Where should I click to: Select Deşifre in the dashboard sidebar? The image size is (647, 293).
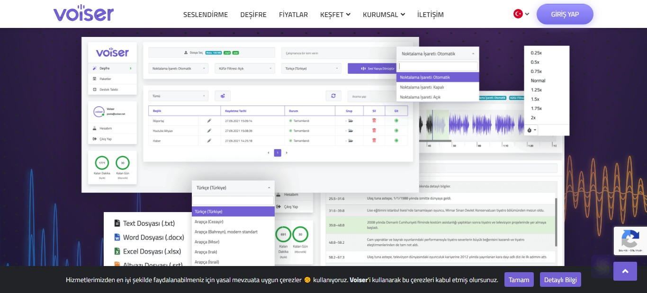pyautogui.click(x=112, y=68)
